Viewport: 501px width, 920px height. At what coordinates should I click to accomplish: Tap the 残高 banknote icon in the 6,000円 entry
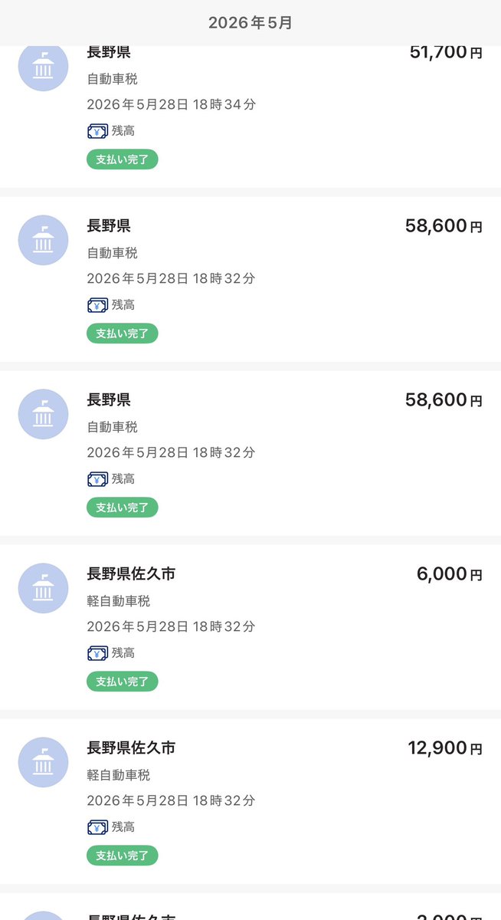pos(97,653)
